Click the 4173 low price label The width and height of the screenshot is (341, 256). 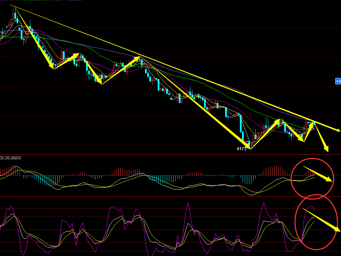pos(241,149)
